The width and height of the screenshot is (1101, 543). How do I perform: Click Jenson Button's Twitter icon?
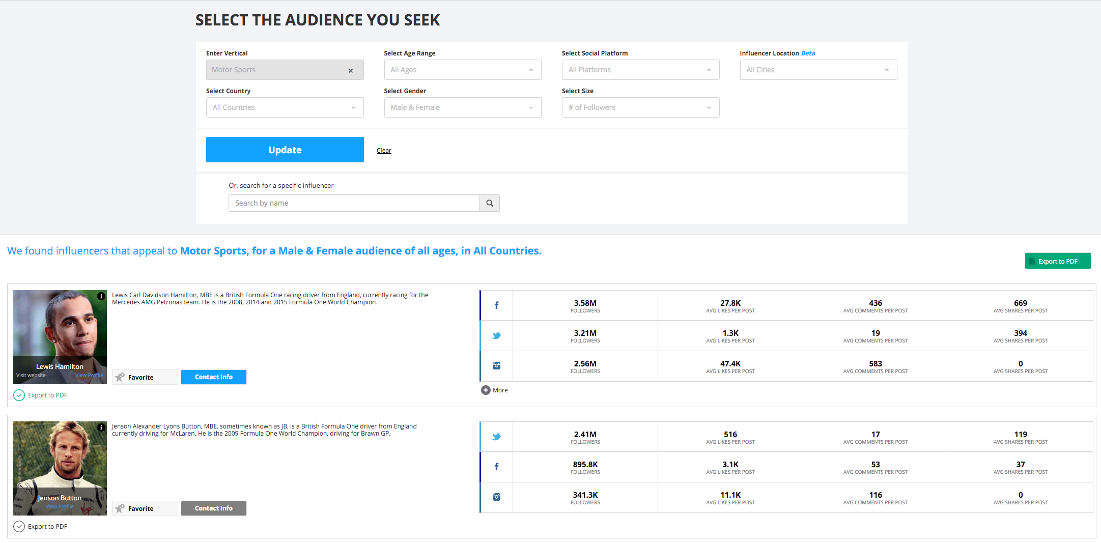click(496, 437)
